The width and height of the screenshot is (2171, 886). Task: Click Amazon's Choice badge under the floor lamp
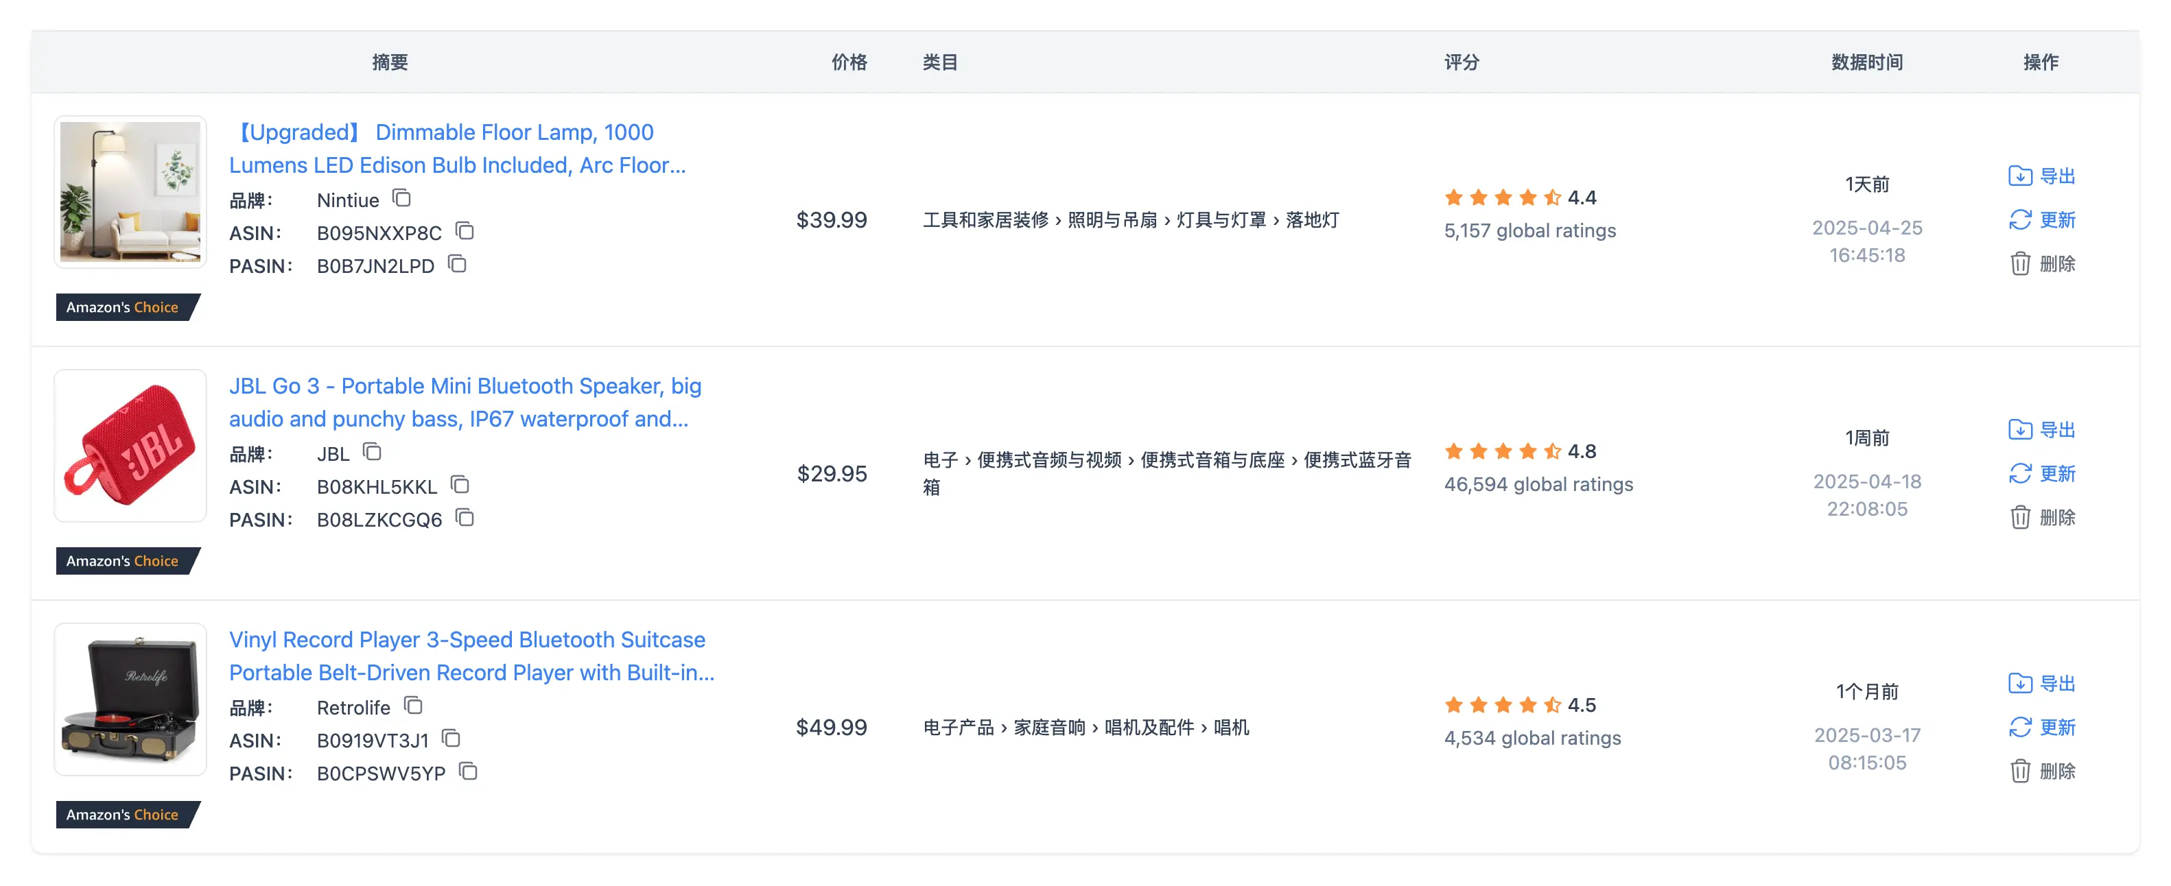[x=128, y=307]
